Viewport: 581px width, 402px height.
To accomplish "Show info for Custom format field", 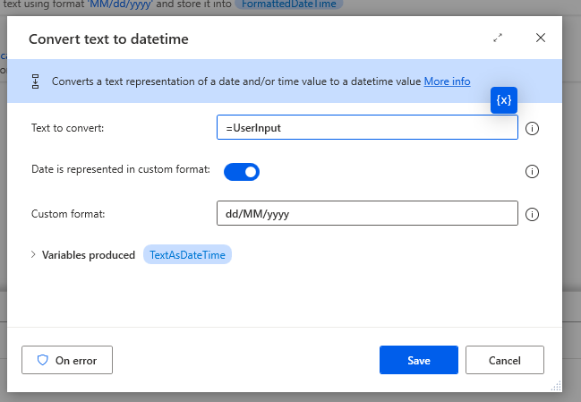I will click(532, 214).
